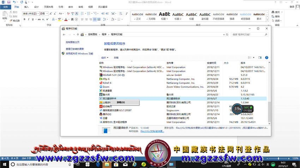Open 启用或关闭 Windows 功能 link
This screenshot has height=168, width=300.
(79, 53)
